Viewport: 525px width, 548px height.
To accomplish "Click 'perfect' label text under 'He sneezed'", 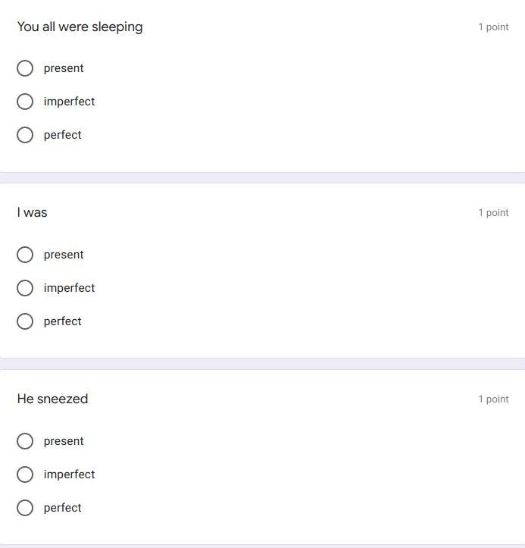I will [x=62, y=508].
